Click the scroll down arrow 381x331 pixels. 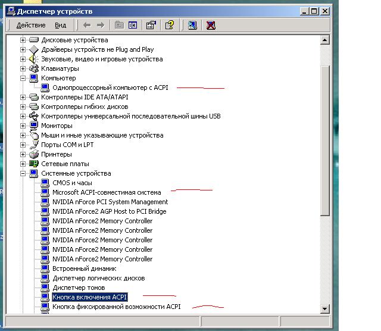click(x=325, y=308)
